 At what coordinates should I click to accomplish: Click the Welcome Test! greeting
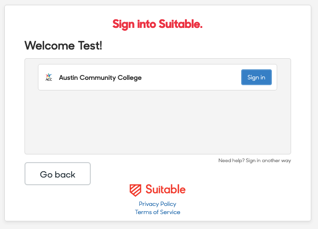pyautogui.click(x=63, y=45)
